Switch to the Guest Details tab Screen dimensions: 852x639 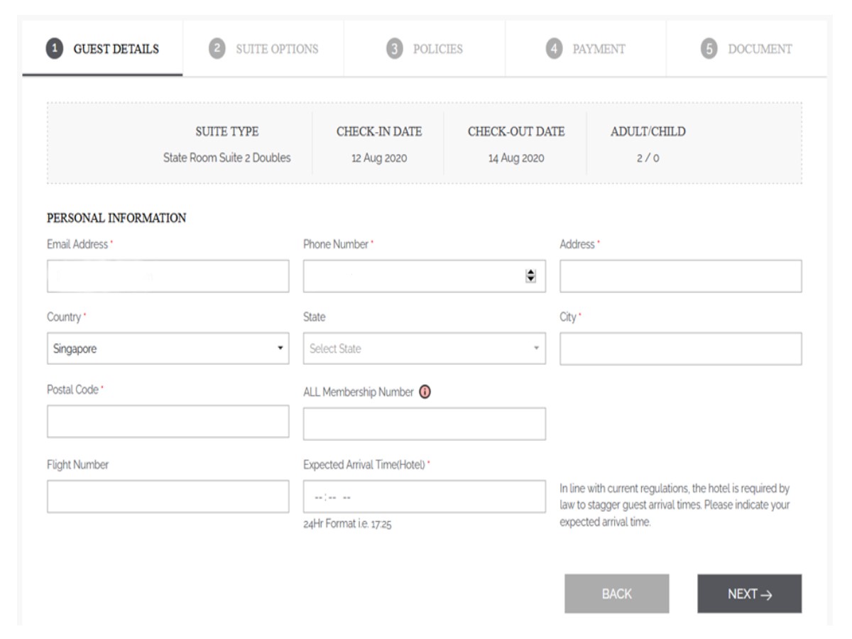click(x=102, y=49)
